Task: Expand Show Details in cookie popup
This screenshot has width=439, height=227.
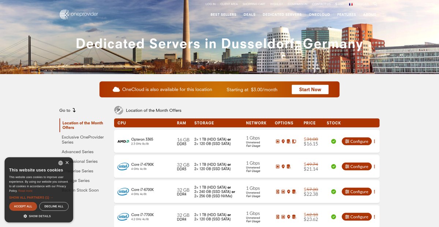Action: tap(37, 216)
